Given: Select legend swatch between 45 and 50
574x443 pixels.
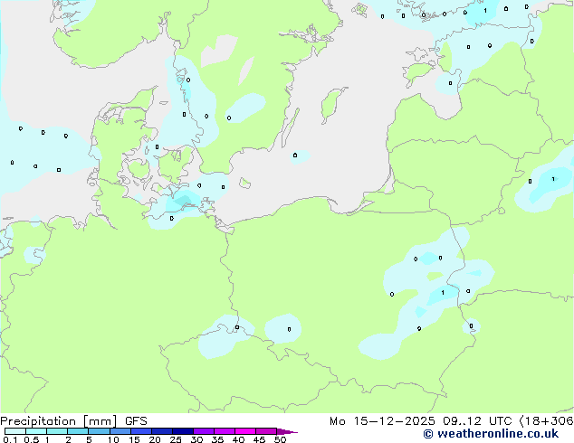Looking at the screenshot, I should tap(266, 431).
